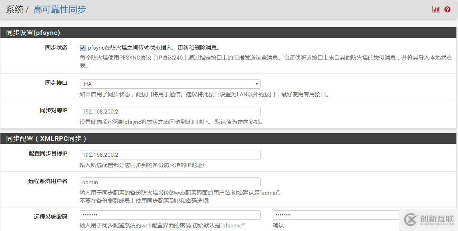The height and width of the screenshot is (231, 458).
Task: Toggle state synchronization between firewalls
Action: [82, 48]
